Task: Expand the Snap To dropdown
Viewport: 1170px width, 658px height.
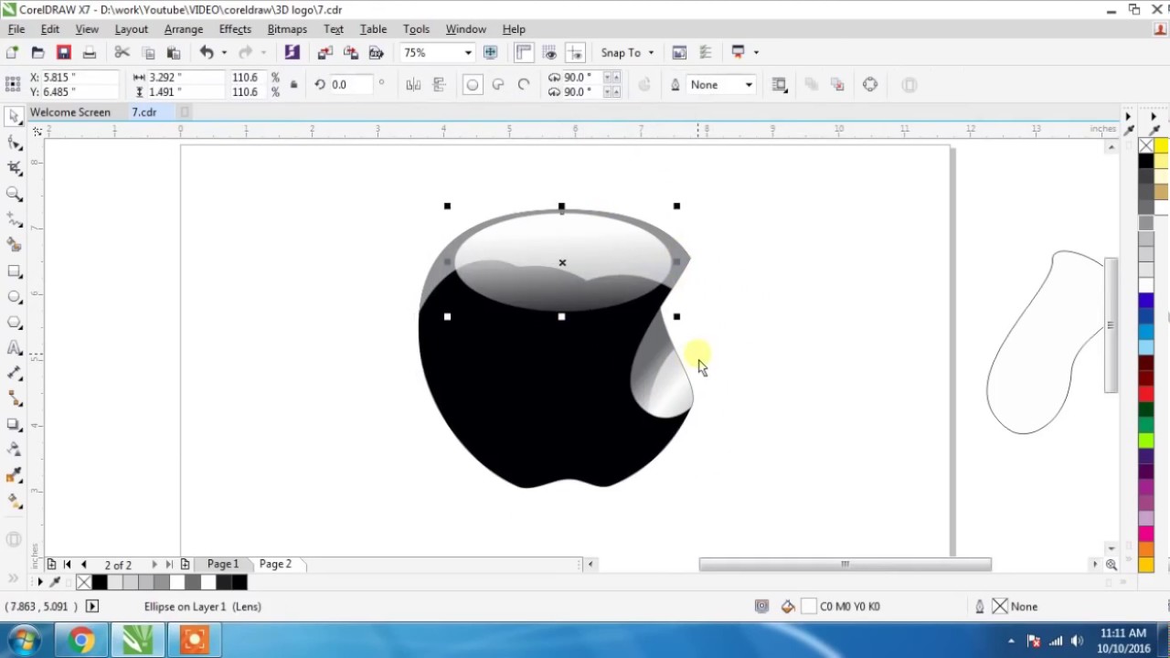Action: (x=651, y=53)
